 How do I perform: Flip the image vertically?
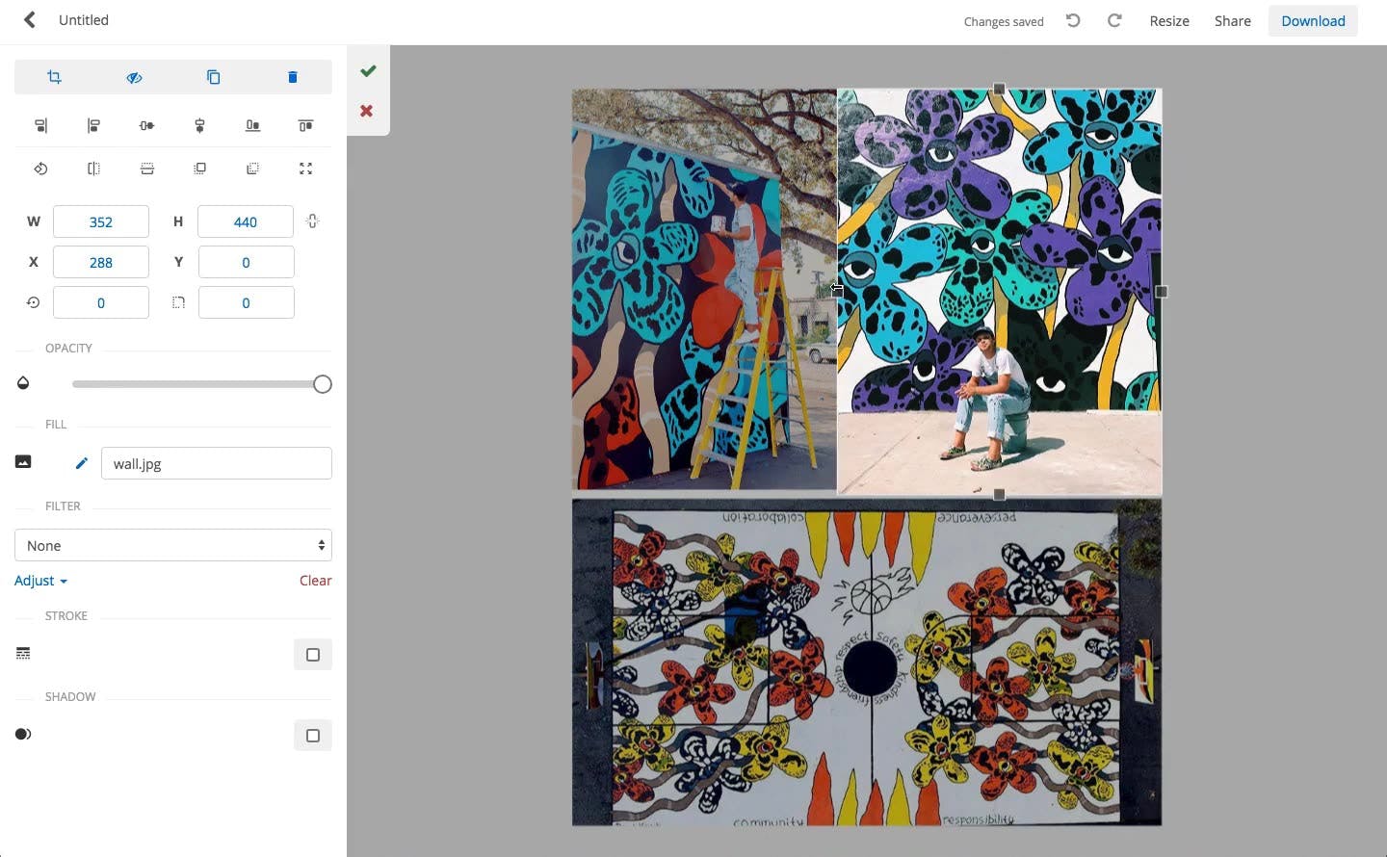click(146, 169)
